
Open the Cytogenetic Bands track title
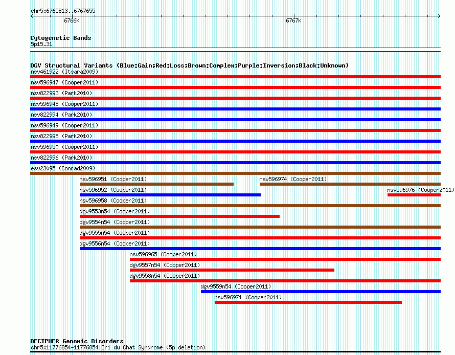click(61, 38)
